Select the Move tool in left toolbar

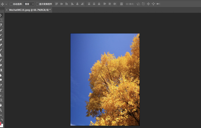[x=1, y=15]
